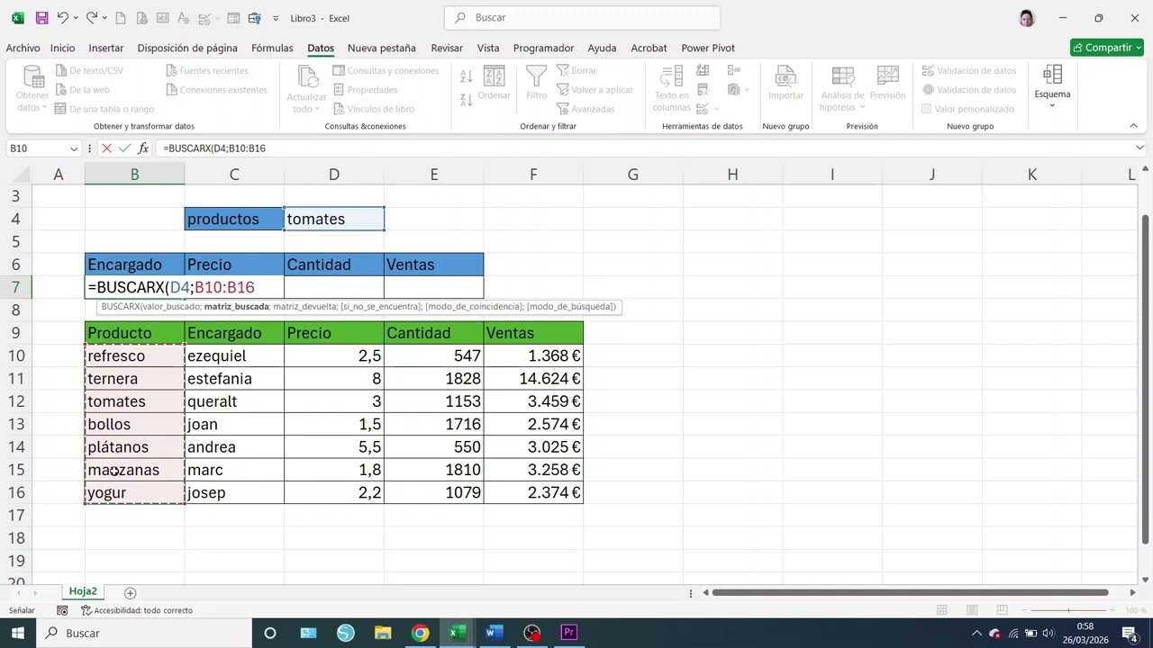Screen dimensions: 1153x648
Task: Save the workbook with the purple disk icon
Action: [x=41, y=18]
